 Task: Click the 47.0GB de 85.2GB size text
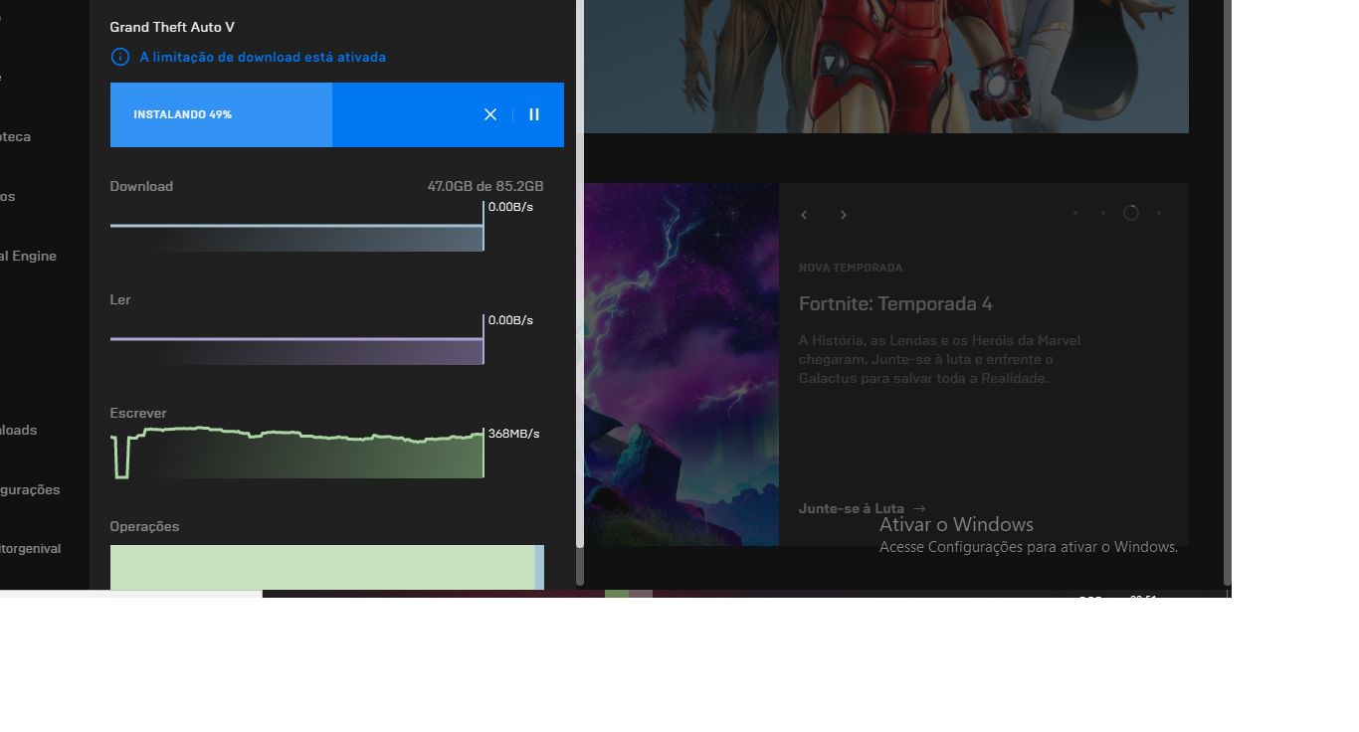pos(485,186)
